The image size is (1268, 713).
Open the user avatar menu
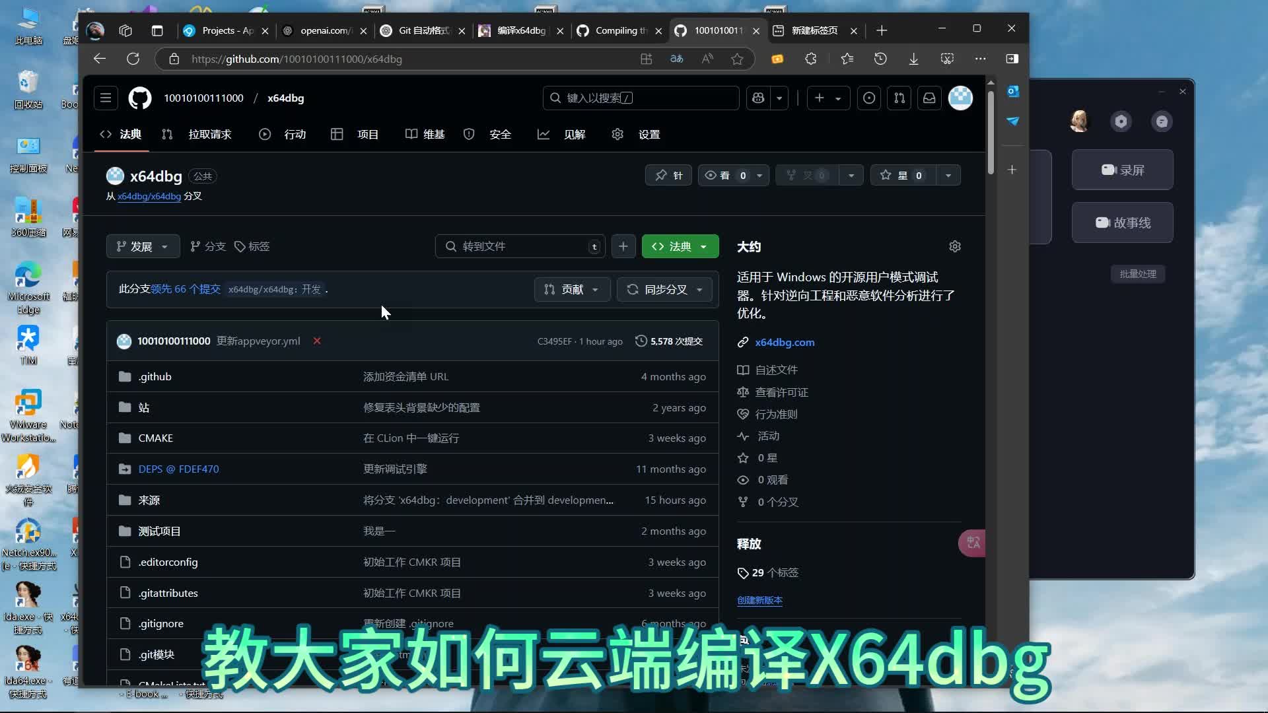[x=960, y=98]
